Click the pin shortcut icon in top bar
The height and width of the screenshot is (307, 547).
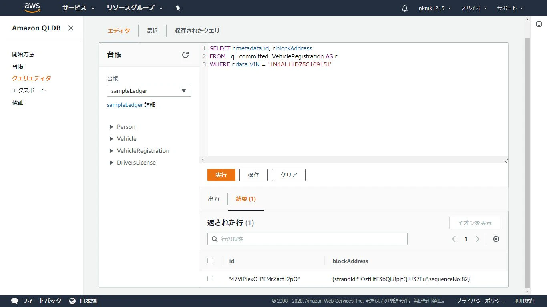coord(178,8)
